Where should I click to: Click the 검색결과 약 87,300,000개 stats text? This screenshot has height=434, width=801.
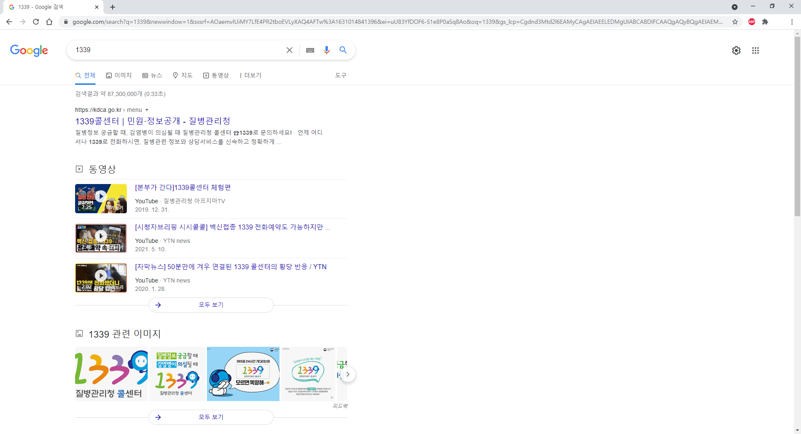[x=120, y=94]
